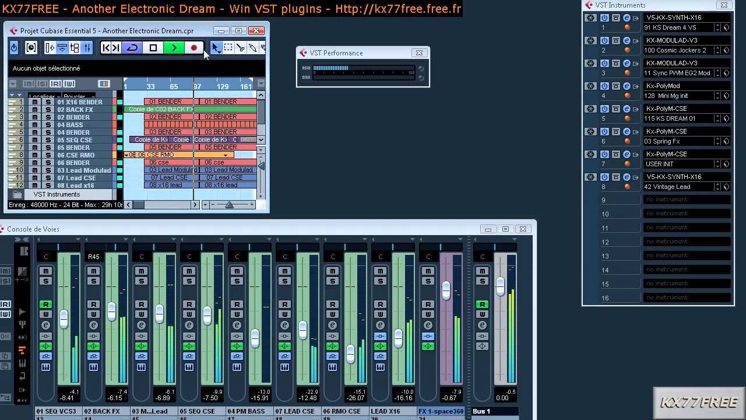Open instrument keyboard icon on 03 M...Lead channel

(x=141, y=367)
